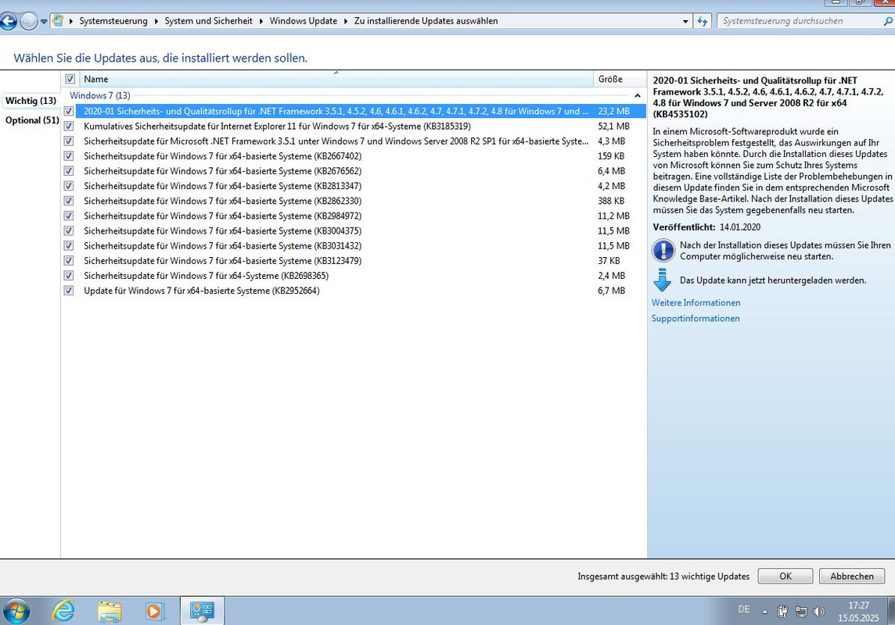This screenshot has height=625, width=895.
Task: Expand arrow after System und Sicherheit breadcrumb
Action: 261,21
